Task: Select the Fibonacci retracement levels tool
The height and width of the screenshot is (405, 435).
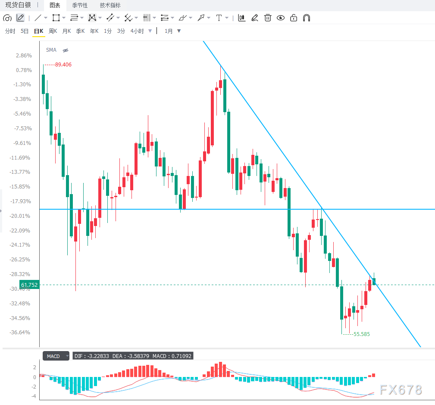Action: click(165, 18)
